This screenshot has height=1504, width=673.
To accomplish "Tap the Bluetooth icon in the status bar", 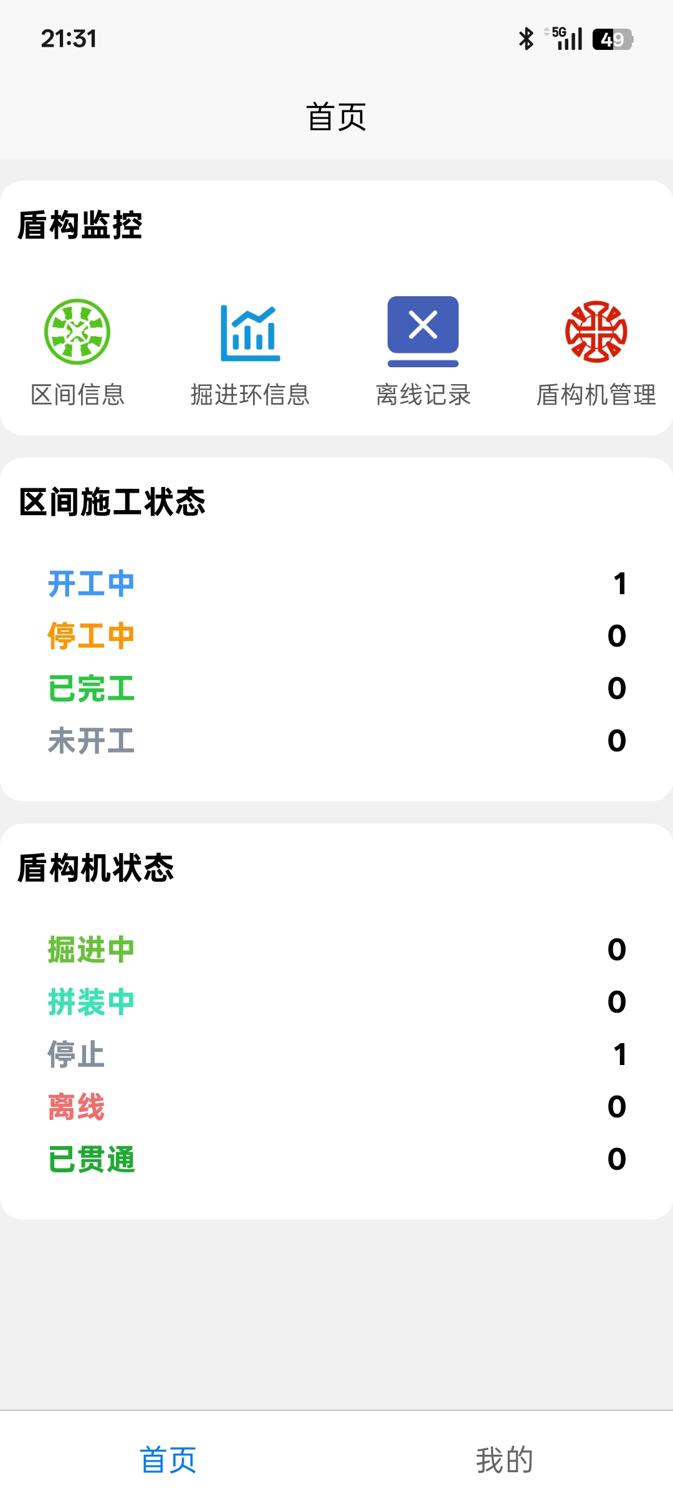I will (x=525, y=39).
